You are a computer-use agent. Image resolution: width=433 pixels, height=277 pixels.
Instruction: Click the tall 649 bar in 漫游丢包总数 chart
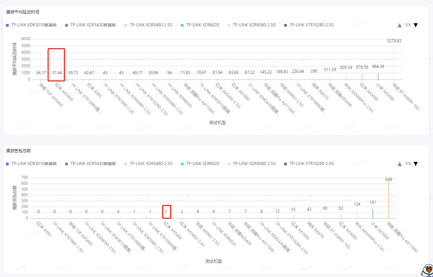389,200
